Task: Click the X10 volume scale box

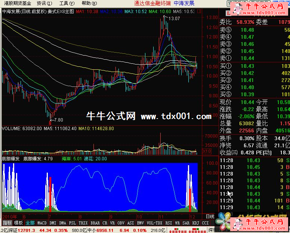Action: [207, 151]
